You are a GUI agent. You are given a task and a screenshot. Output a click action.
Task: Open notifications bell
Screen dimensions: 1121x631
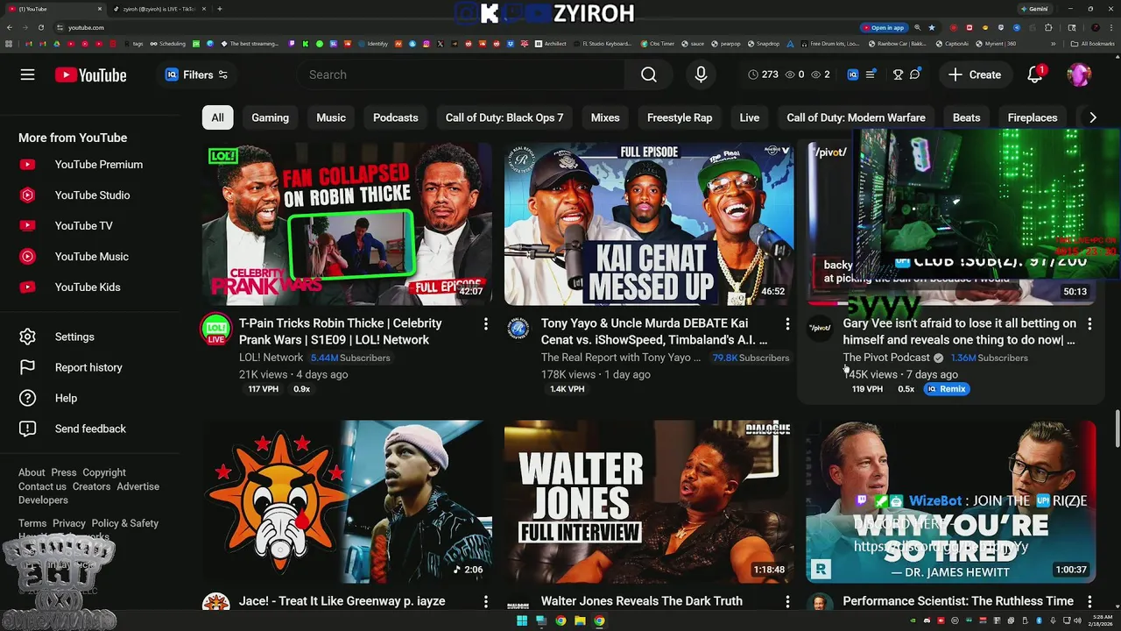(x=1035, y=74)
